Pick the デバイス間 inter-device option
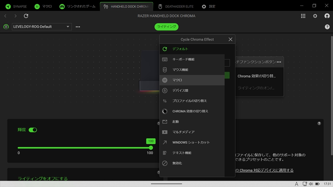Image resolution: width=333 pixels, height=187 pixels. (x=180, y=91)
